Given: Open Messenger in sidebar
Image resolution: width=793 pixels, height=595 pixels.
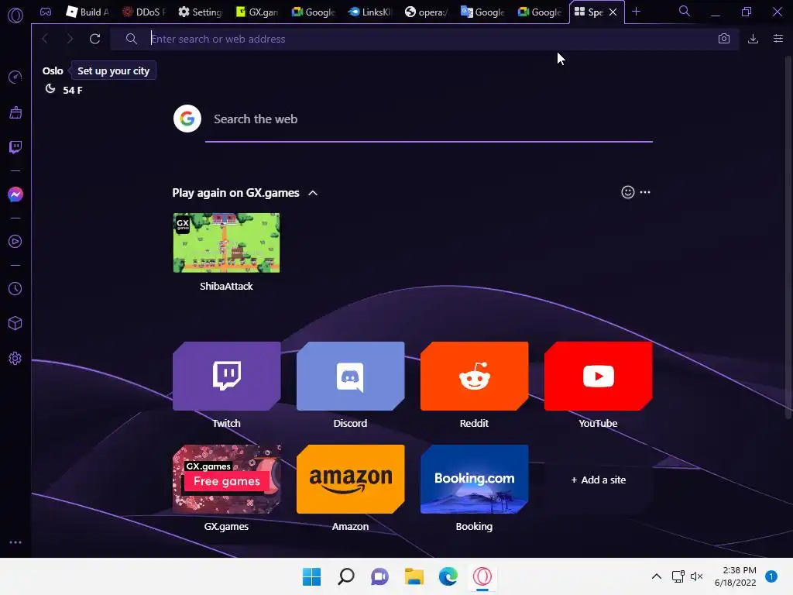Looking at the screenshot, I should (15, 194).
